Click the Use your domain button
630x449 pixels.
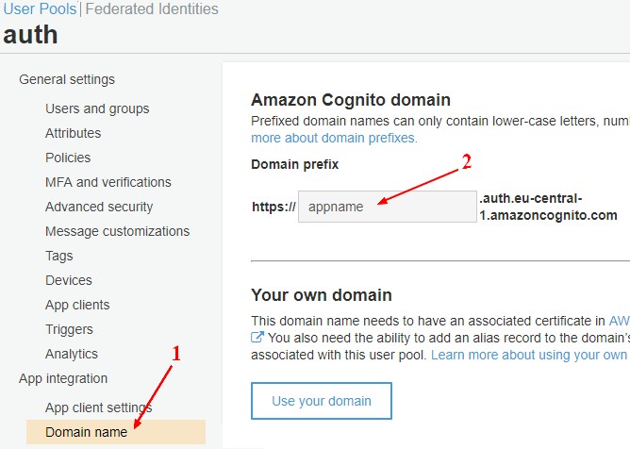coord(321,401)
